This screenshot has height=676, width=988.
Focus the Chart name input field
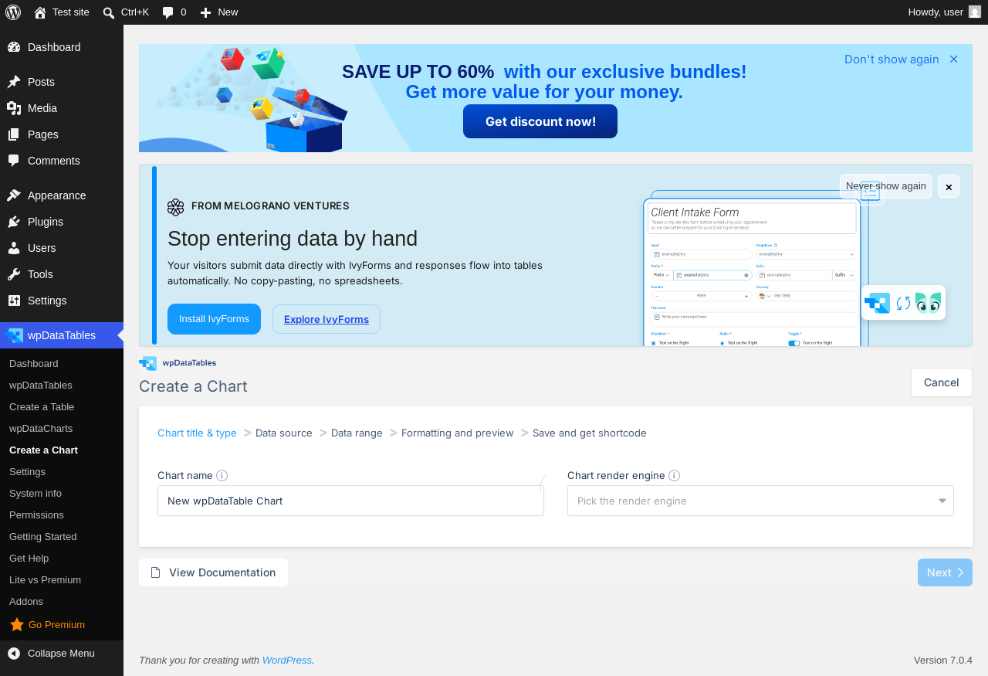[x=350, y=501]
